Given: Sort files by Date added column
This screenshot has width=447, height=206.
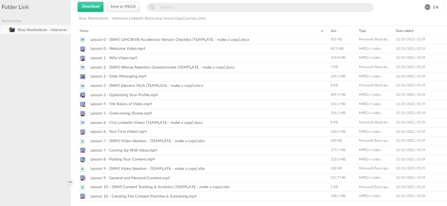Looking at the screenshot, I should click(405, 31).
